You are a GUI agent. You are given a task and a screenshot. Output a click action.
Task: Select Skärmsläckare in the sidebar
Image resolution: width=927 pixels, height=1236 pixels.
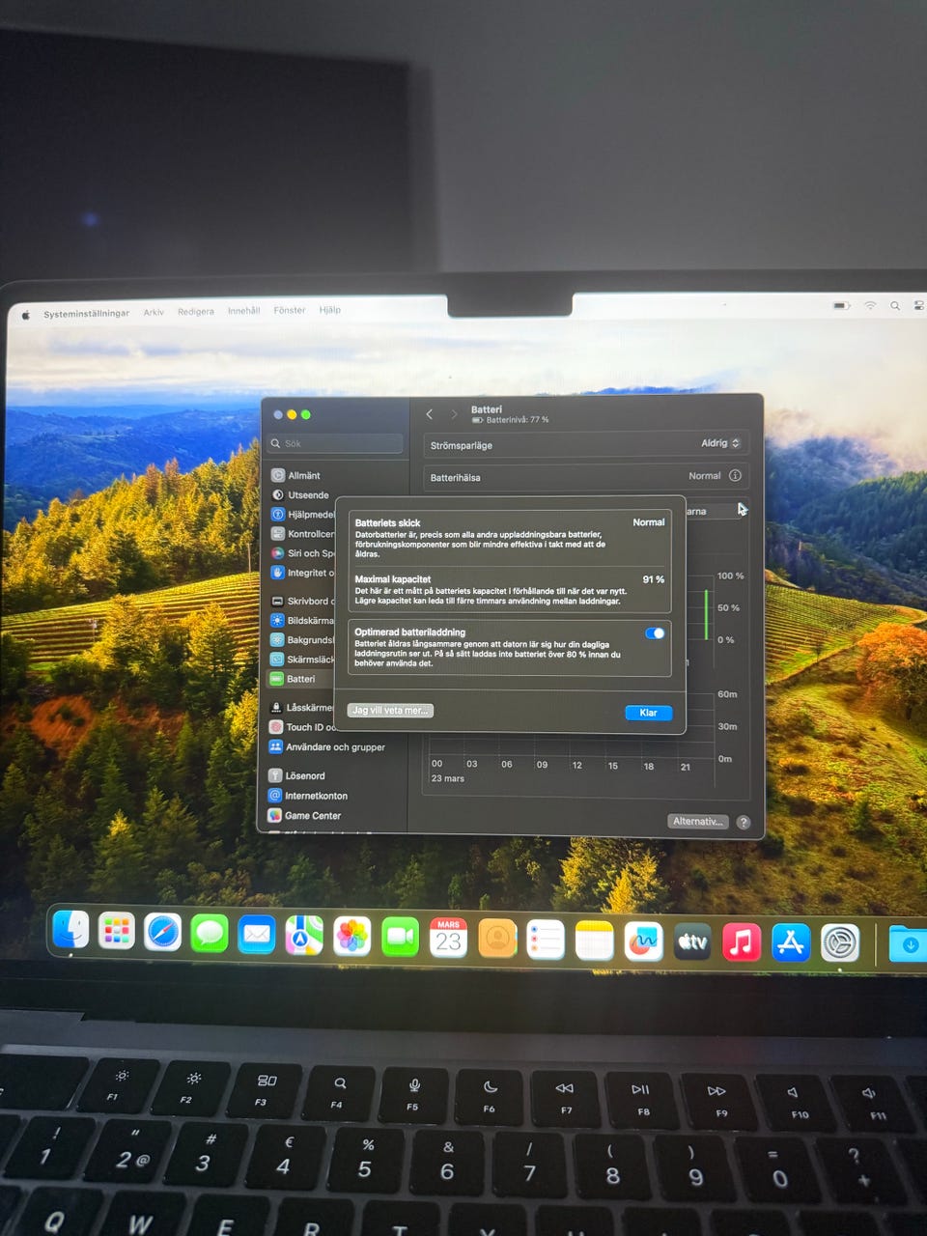[x=303, y=659]
